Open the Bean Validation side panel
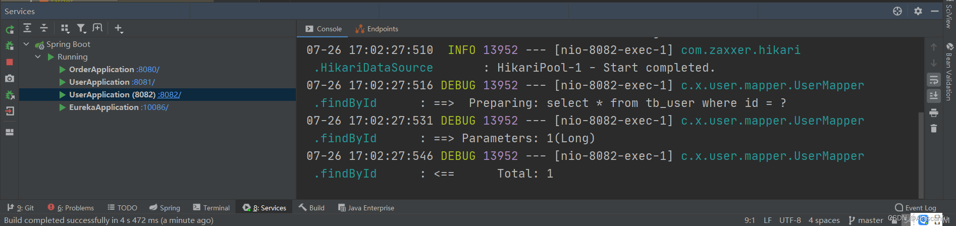Image resolution: width=956 pixels, height=226 pixels. [949, 72]
